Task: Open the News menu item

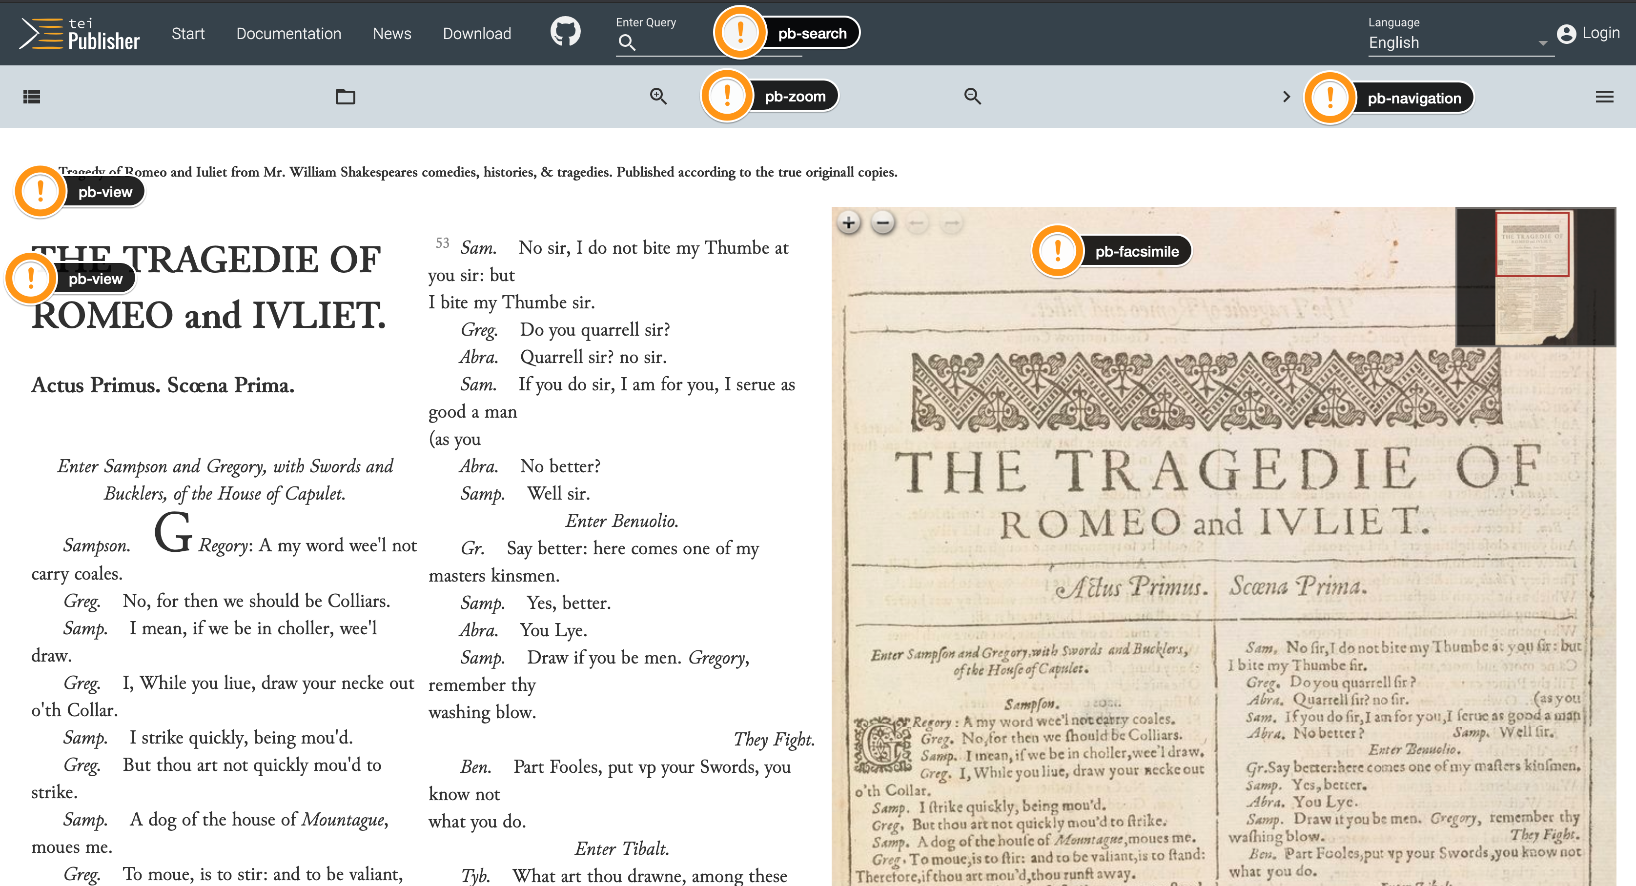Action: point(392,34)
